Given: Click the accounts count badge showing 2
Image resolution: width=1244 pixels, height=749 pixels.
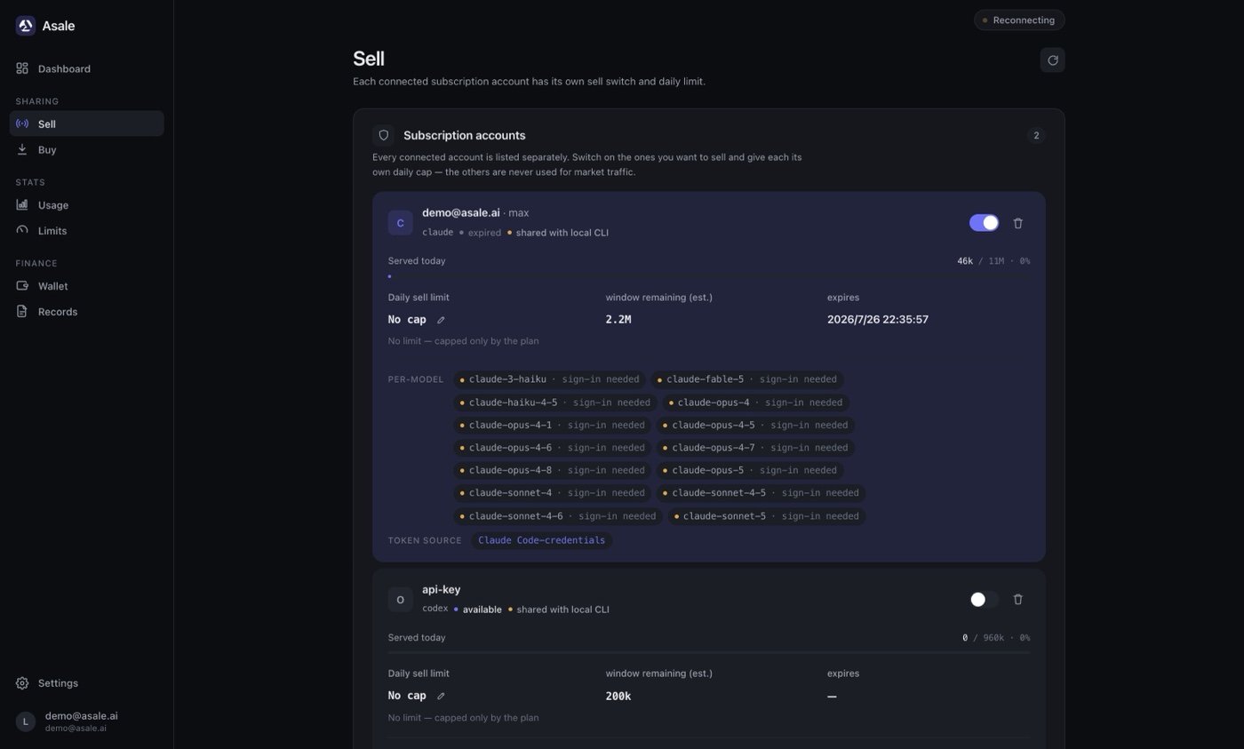Looking at the screenshot, I should 1036,135.
